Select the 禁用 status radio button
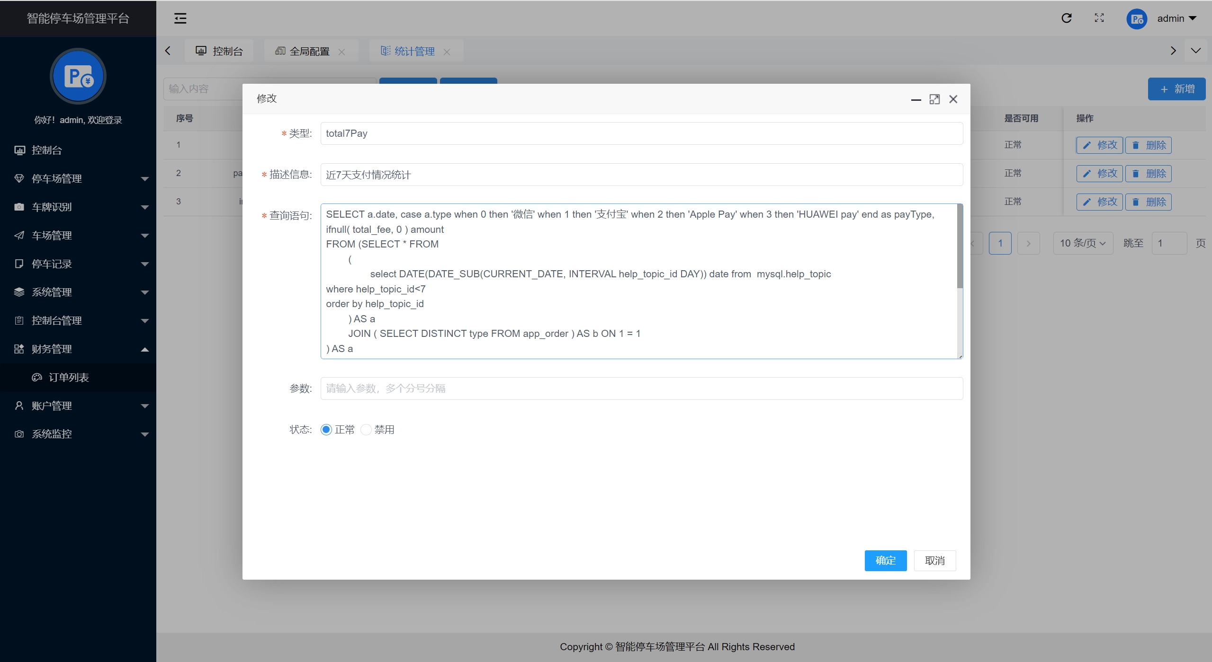1212x662 pixels. pyautogui.click(x=366, y=430)
